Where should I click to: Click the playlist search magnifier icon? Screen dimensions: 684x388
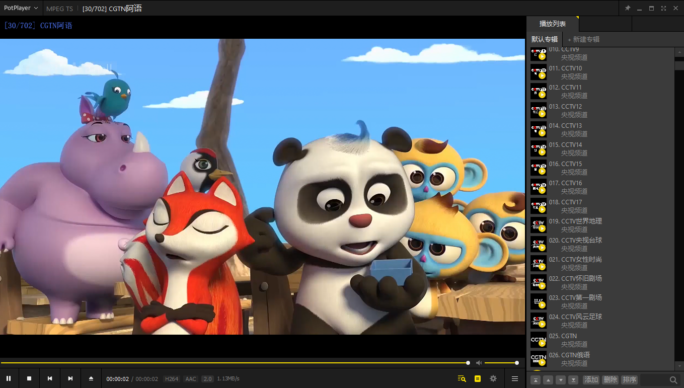point(673,380)
